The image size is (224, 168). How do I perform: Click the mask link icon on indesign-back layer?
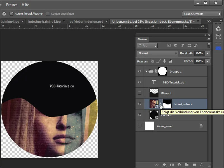[x=160, y=104]
